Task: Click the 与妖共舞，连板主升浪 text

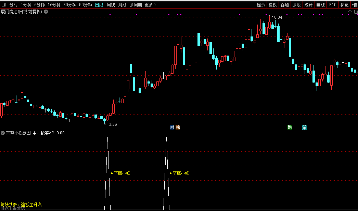Action: [21, 205]
